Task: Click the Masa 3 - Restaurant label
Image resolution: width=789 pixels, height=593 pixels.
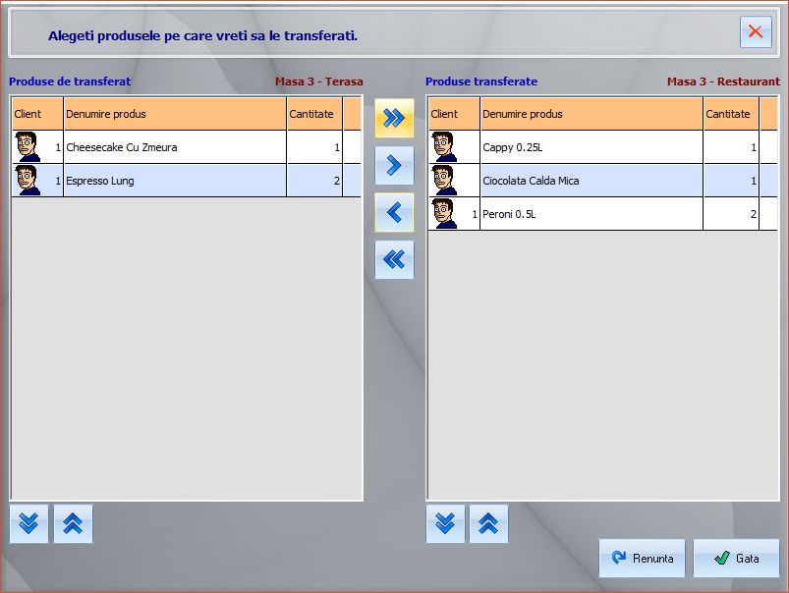Action: click(723, 81)
